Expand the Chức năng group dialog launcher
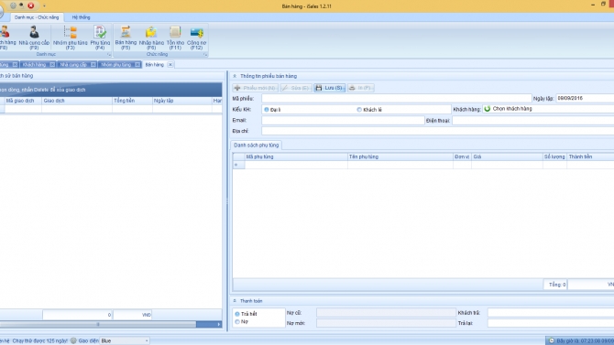Image resolution: width=614 pixels, height=345 pixels. 204,54
